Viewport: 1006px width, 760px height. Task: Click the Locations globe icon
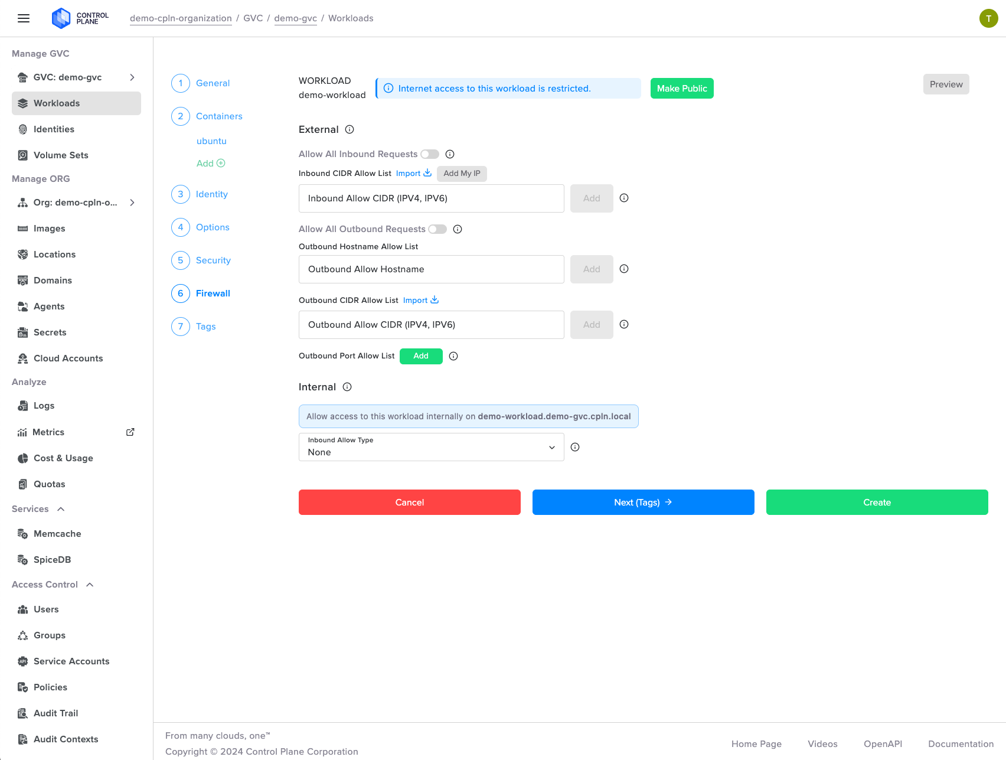pyautogui.click(x=22, y=254)
